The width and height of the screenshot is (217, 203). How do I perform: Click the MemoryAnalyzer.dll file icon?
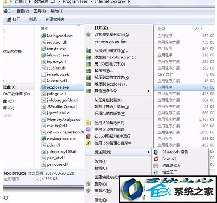[x=43, y=120]
